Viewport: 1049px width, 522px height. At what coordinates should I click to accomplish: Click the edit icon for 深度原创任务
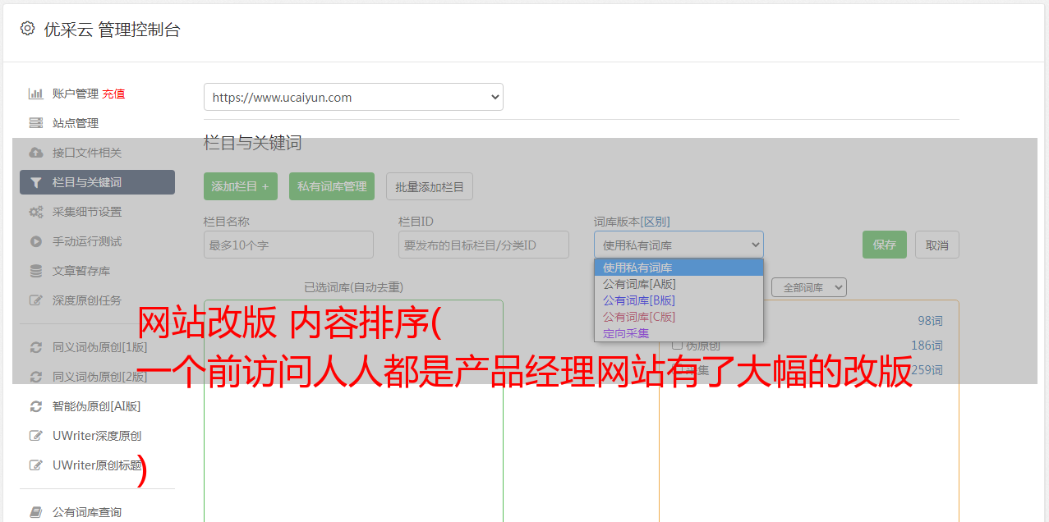36,300
